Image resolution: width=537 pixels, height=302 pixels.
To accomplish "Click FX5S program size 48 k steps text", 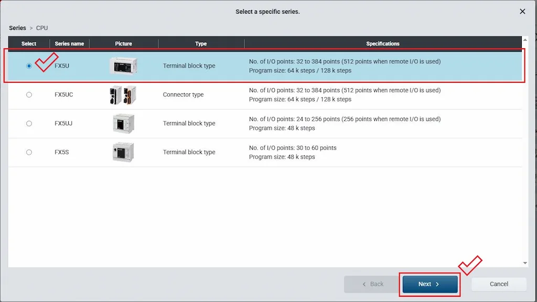I will 282,157.
